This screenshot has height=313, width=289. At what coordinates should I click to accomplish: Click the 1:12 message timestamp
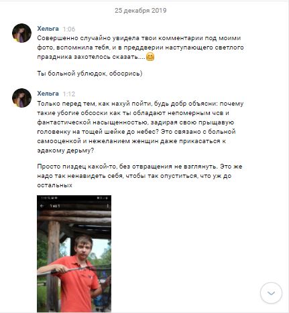click(69, 94)
